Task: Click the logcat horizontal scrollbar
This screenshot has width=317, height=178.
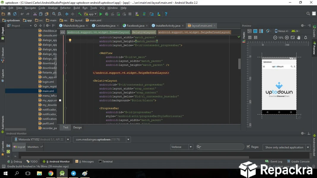Action: pyautogui.click(x=135, y=157)
